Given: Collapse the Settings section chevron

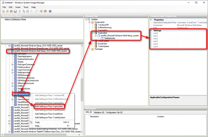Looking at the screenshot, I should [151, 30].
